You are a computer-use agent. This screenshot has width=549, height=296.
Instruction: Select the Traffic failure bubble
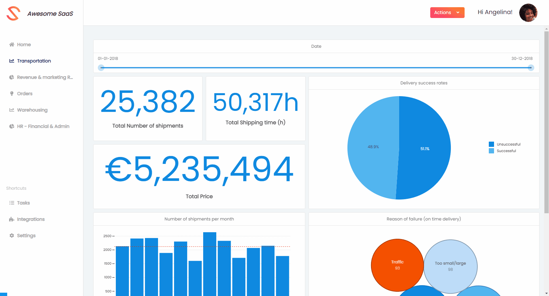point(397,265)
